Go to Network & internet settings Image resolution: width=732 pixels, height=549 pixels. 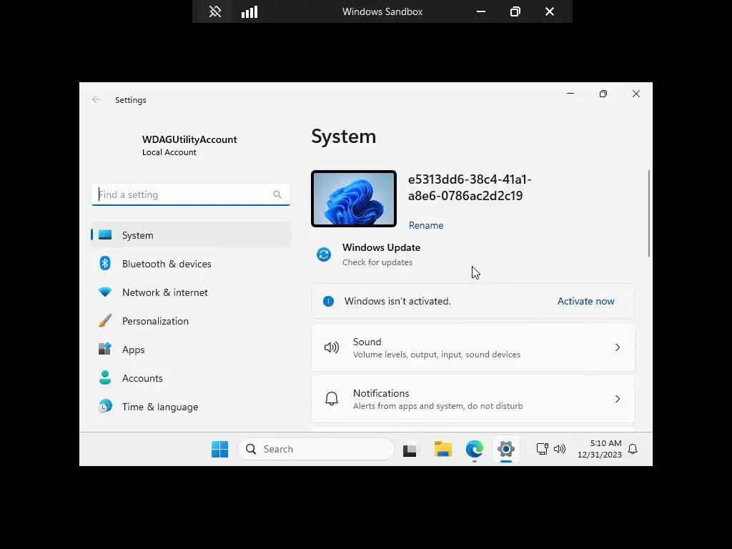click(x=191, y=292)
